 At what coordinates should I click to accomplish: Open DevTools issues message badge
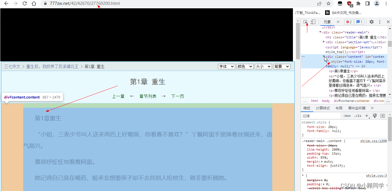point(359,22)
